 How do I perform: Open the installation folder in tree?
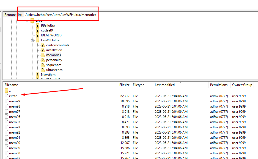54,50
